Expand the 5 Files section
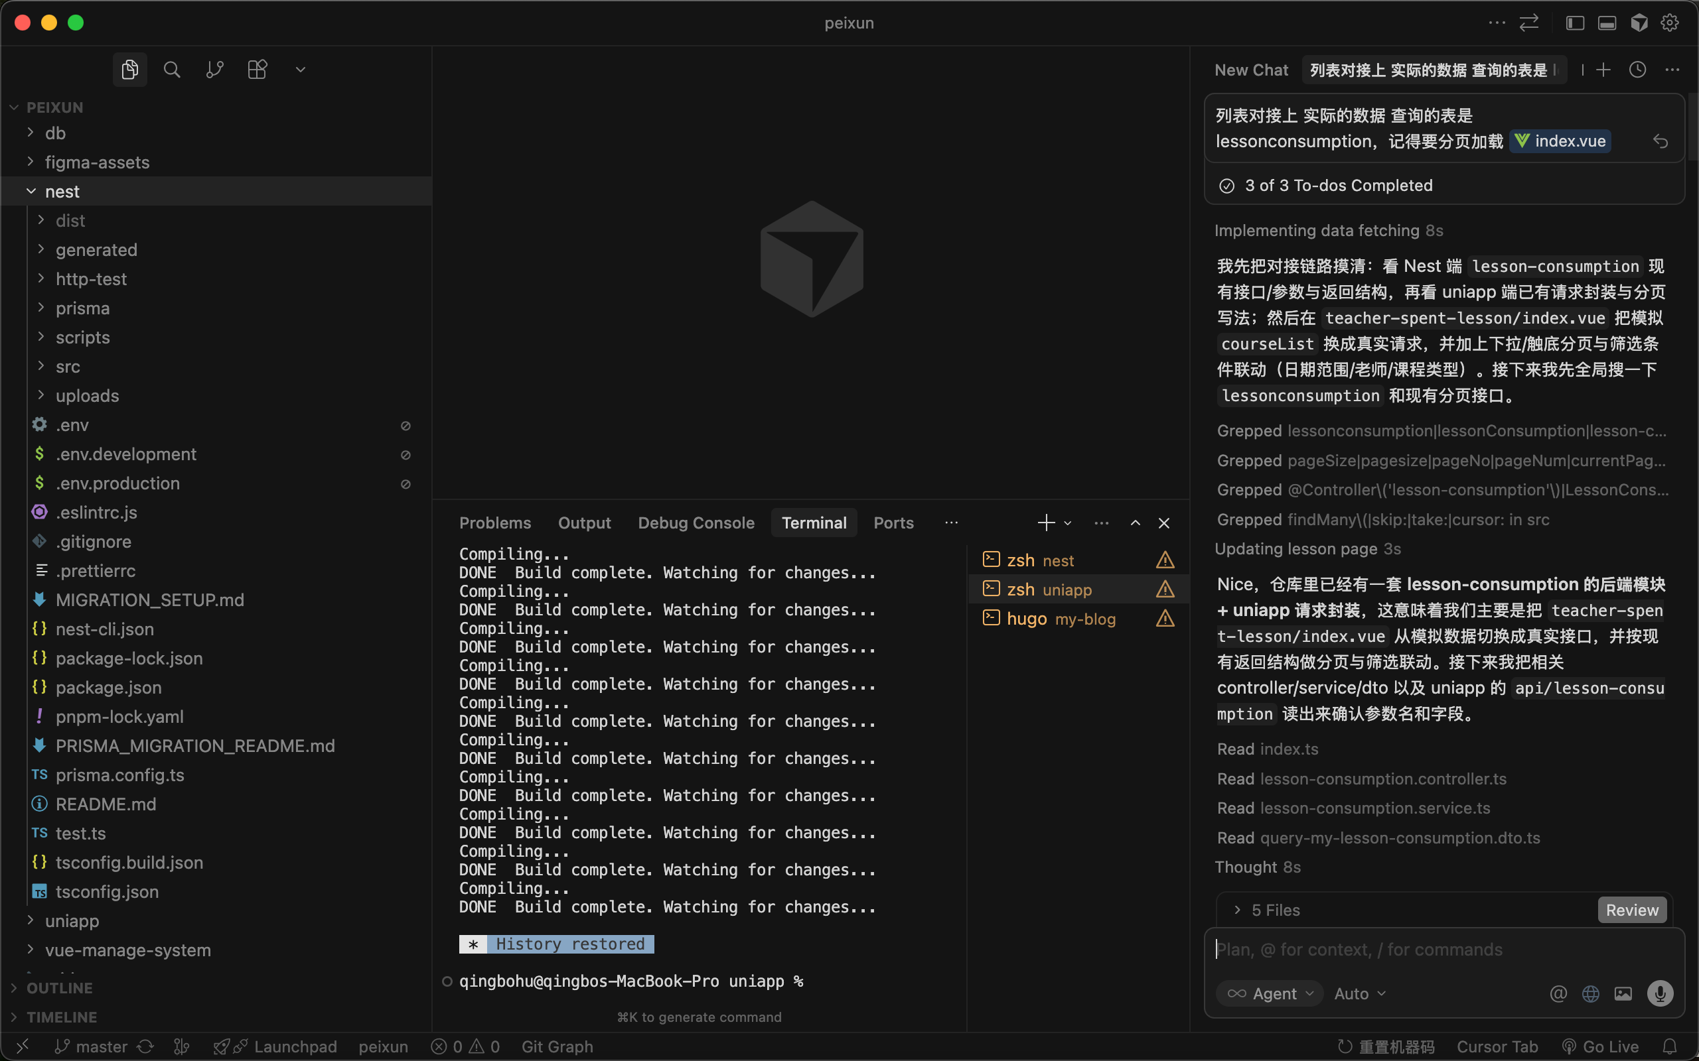This screenshot has width=1699, height=1061. coord(1275,910)
